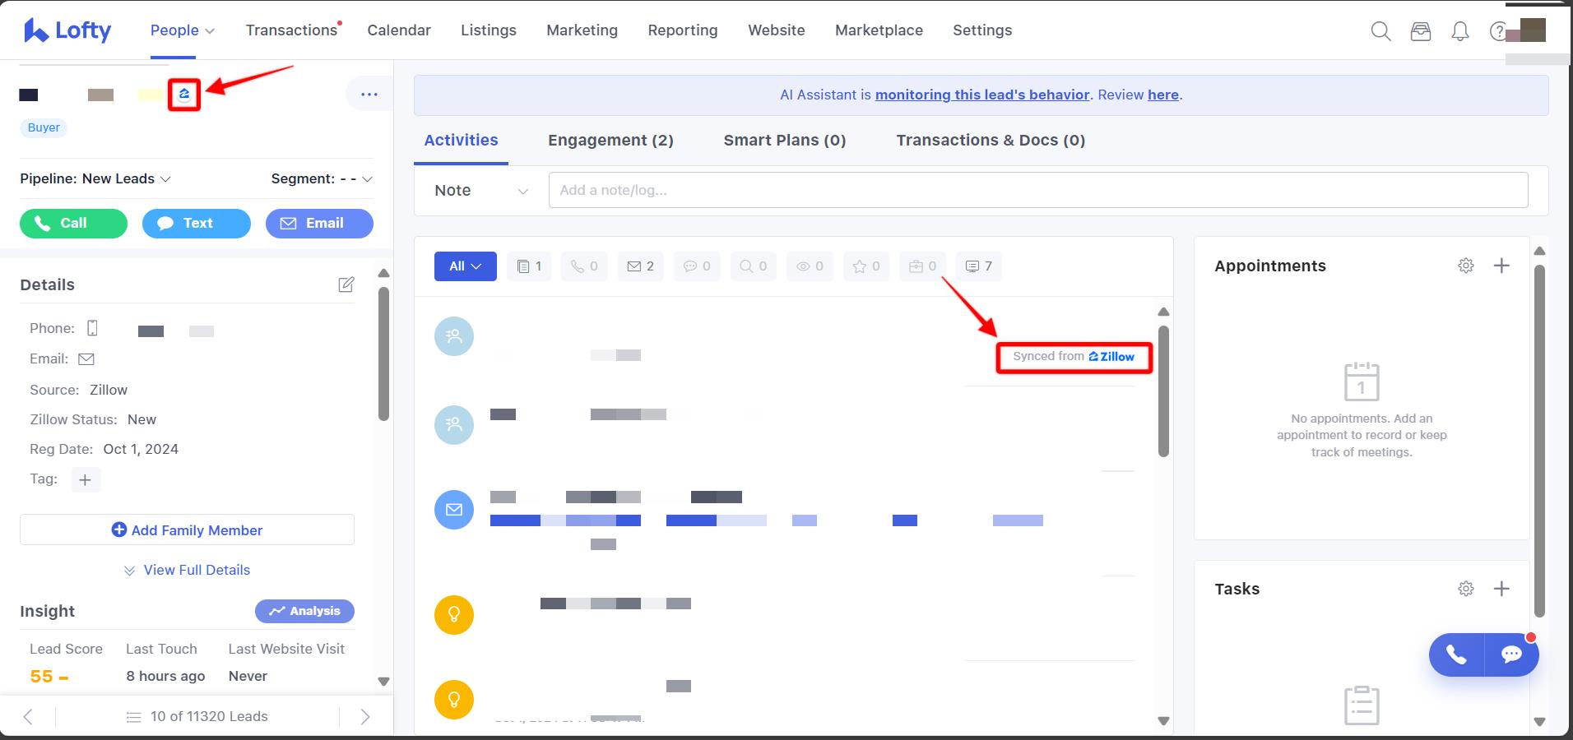Filter activities by notes (1)
This screenshot has height=740, width=1573.
tap(529, 266)
